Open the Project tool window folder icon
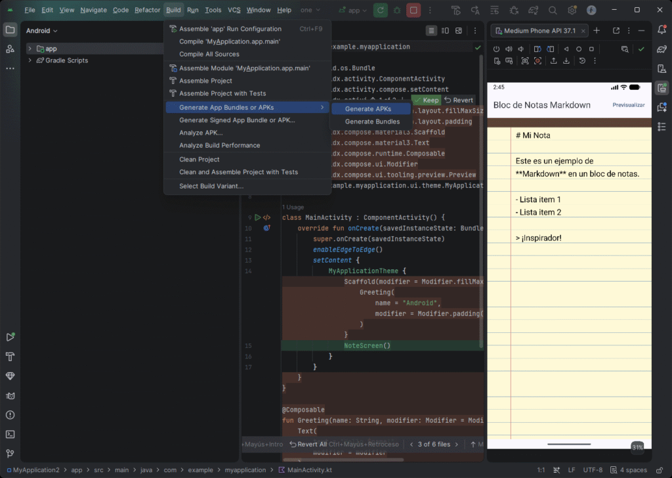The height and width of the screenshot is (478, 672). tap(10, 30)
